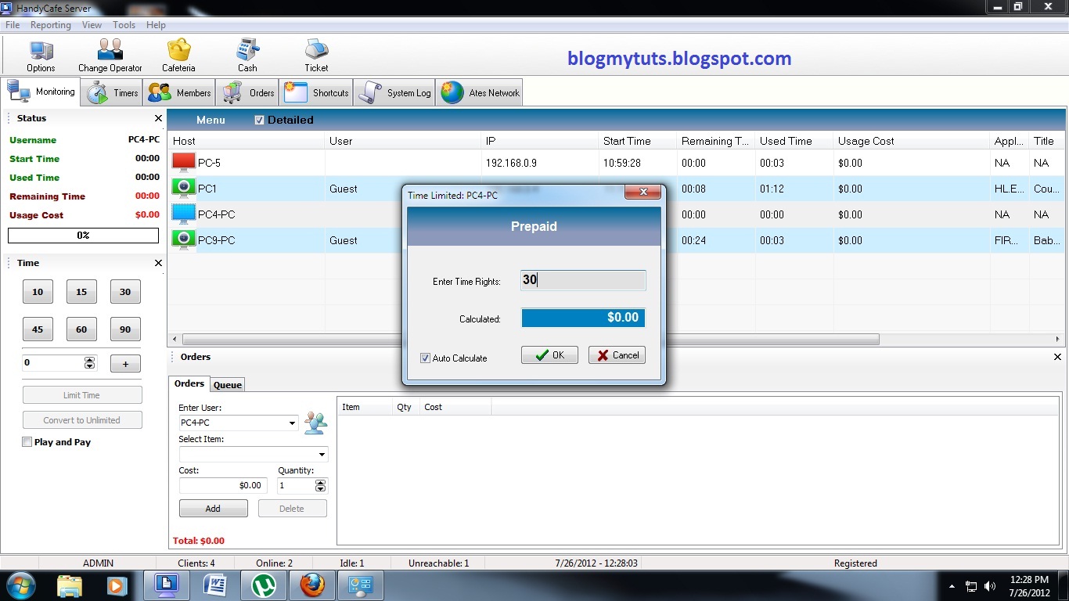Open the Tools menu
Screen dimensions: 1069x601
[124, 25]
